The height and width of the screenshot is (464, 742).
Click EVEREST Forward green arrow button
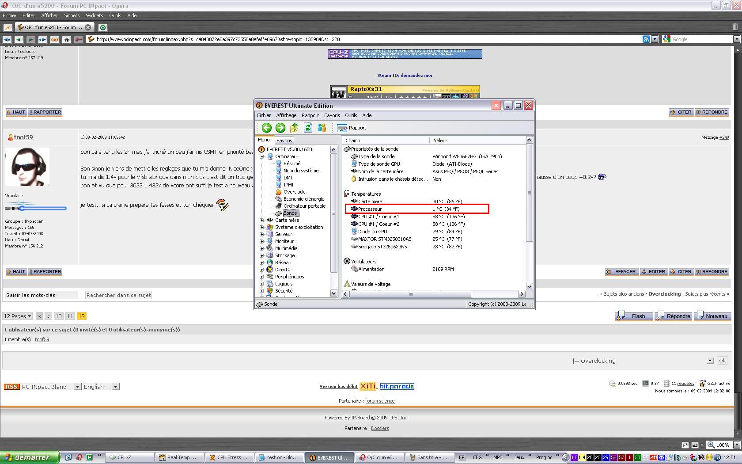pyautogui.click(x=280, y=128)
